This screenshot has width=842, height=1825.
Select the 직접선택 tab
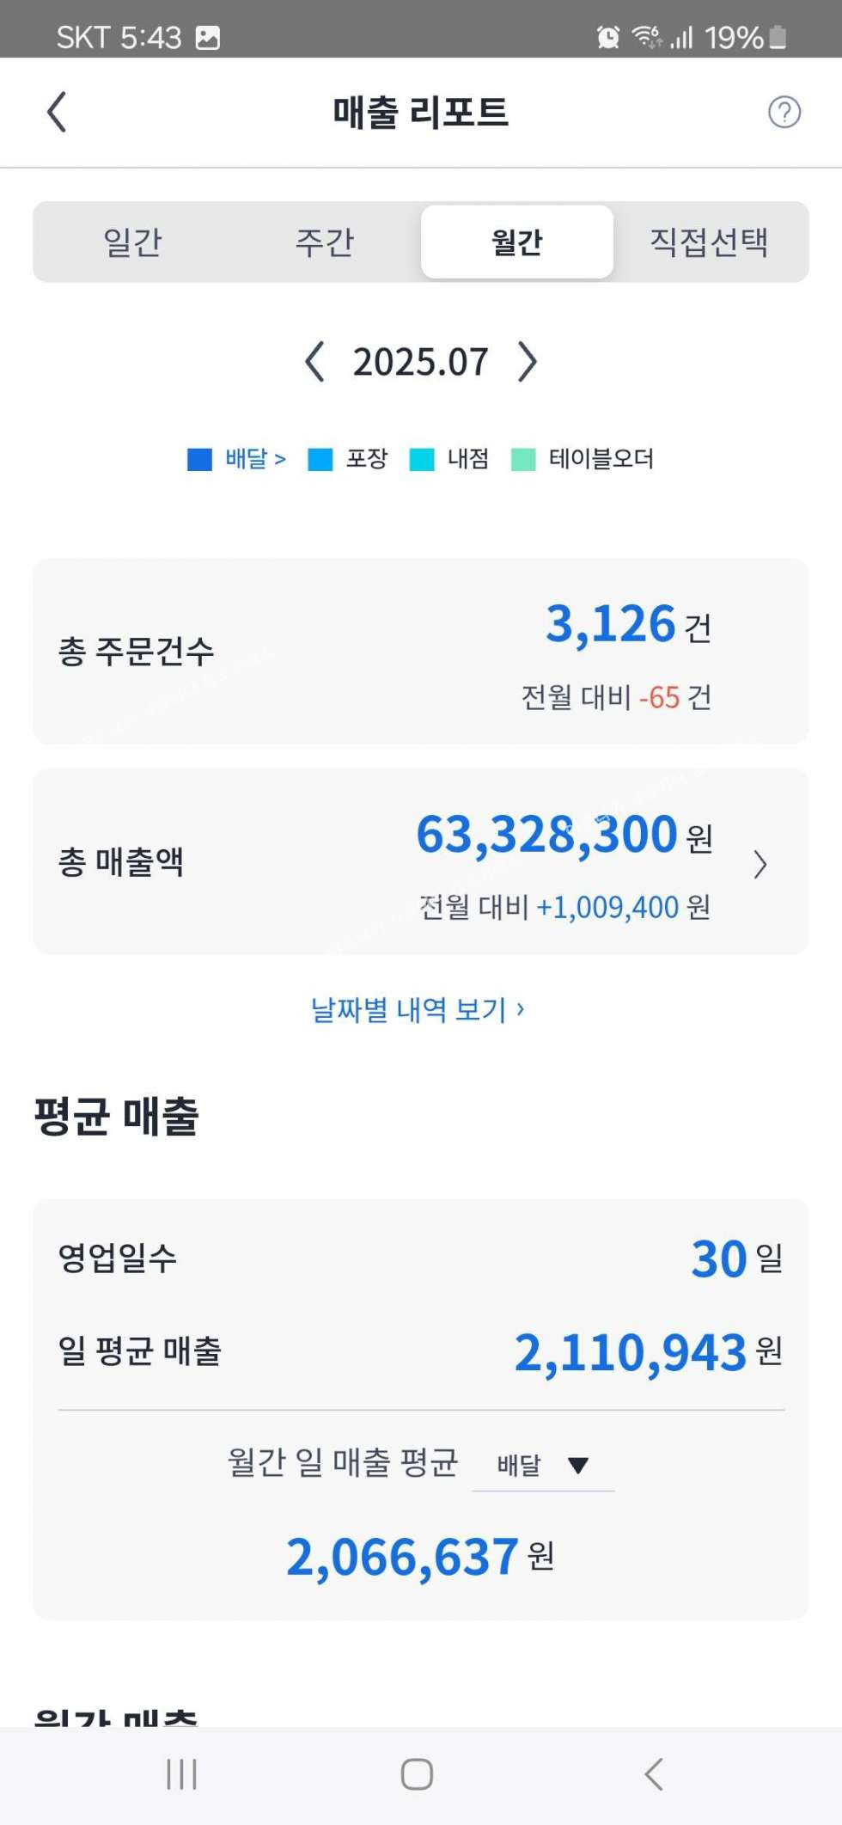point(709,242)
